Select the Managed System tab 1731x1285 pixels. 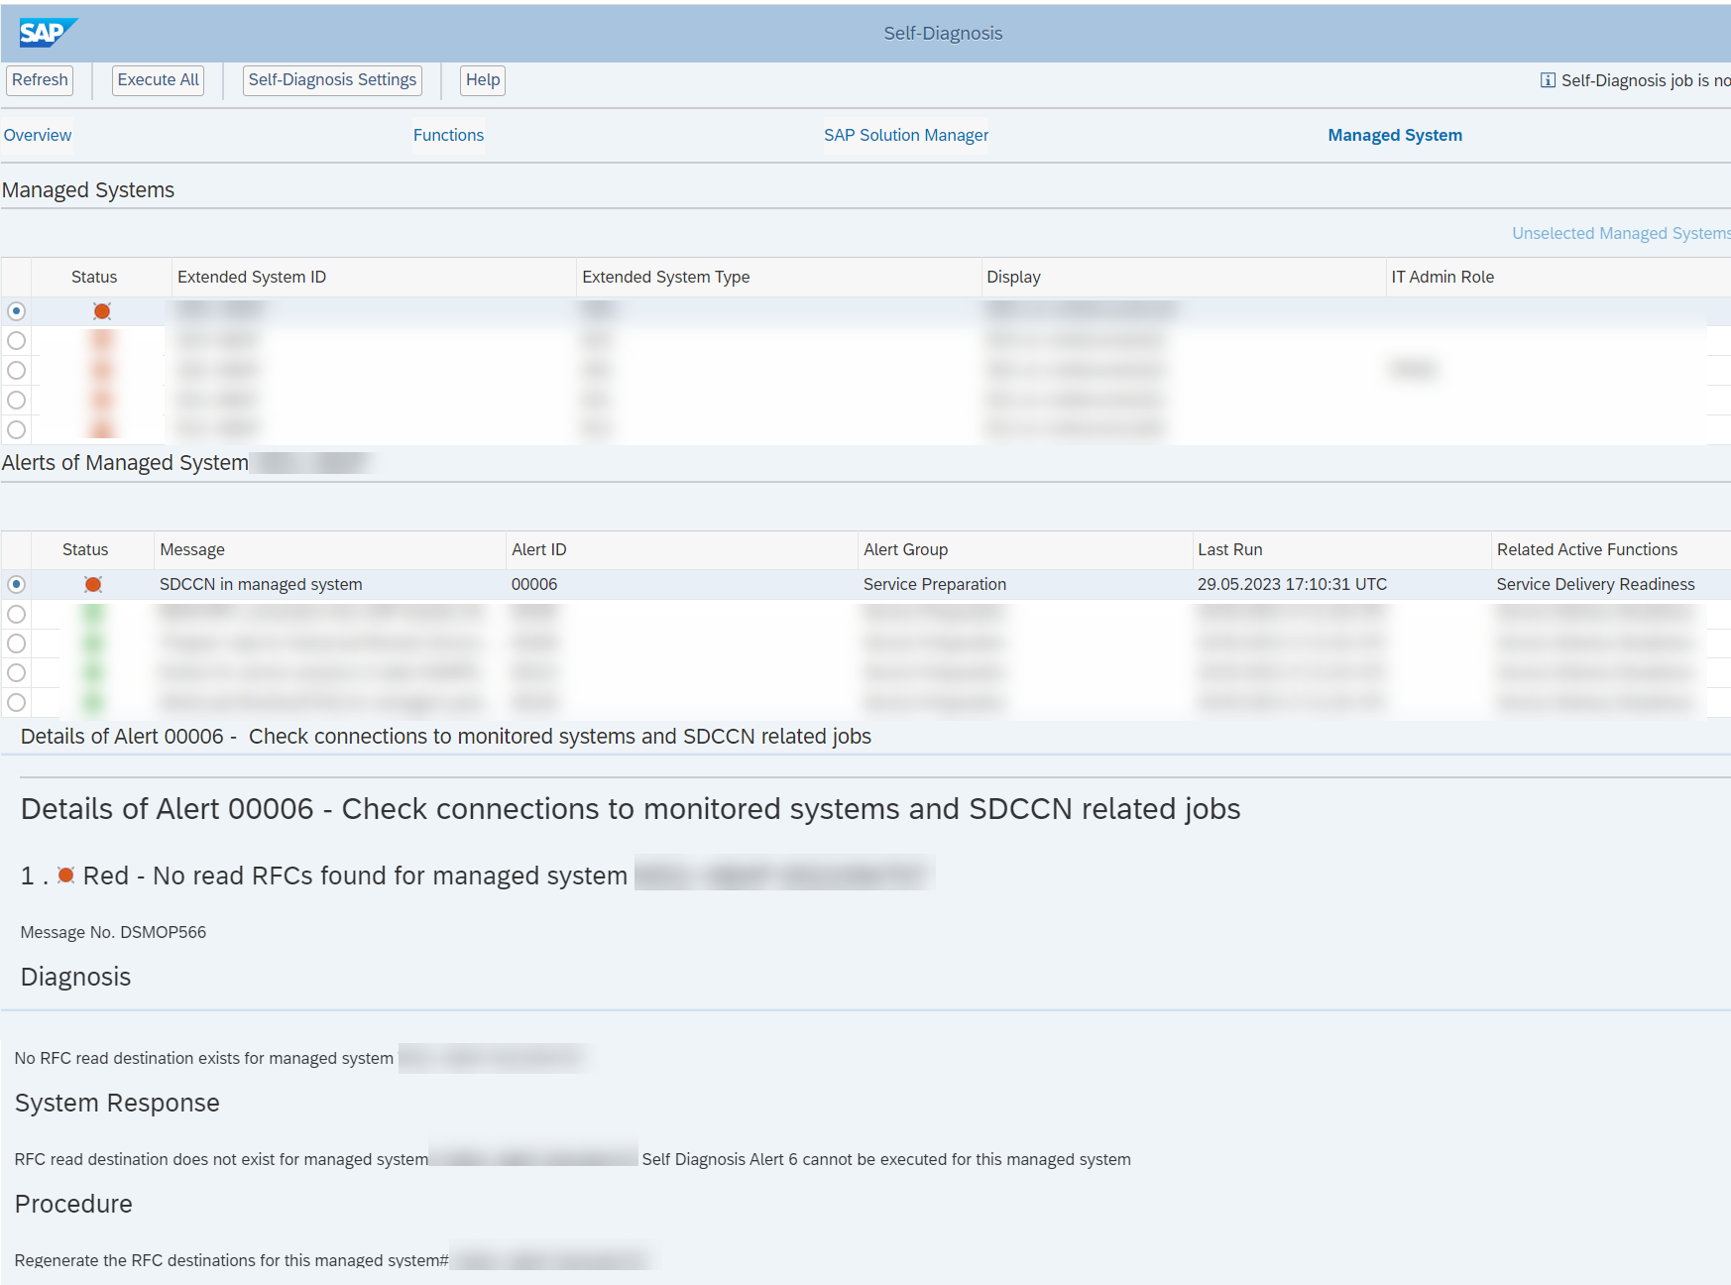[x=1395, y=135]
